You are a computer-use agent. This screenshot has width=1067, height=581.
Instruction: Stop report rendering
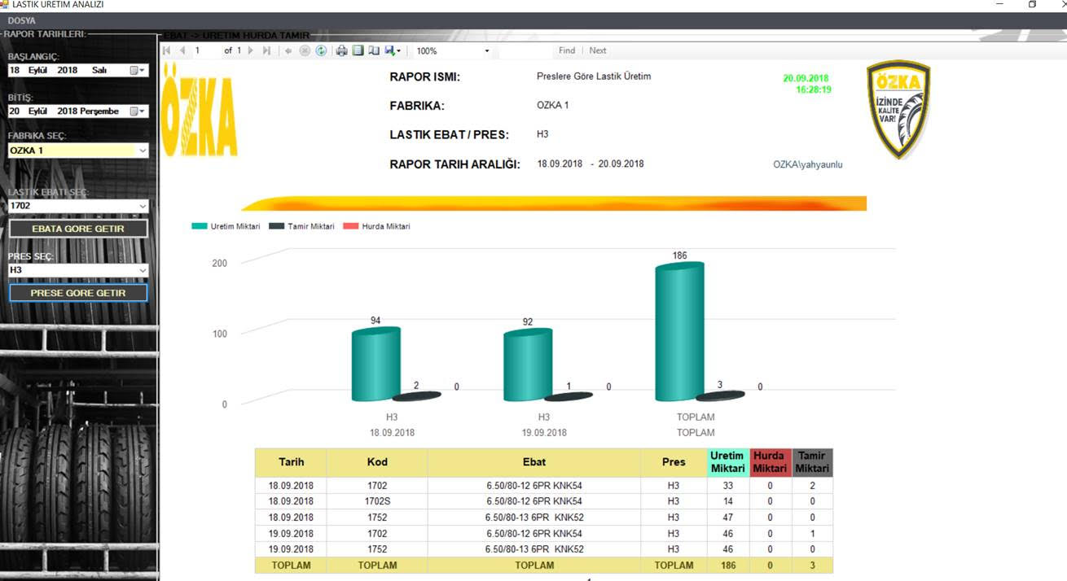click(x=305, y=50)
